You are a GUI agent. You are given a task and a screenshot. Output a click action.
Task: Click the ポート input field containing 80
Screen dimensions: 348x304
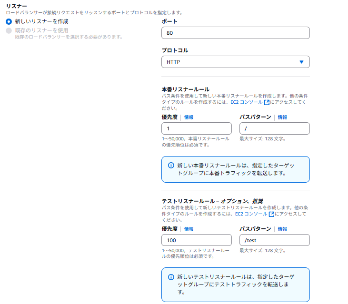coord(236,33)
